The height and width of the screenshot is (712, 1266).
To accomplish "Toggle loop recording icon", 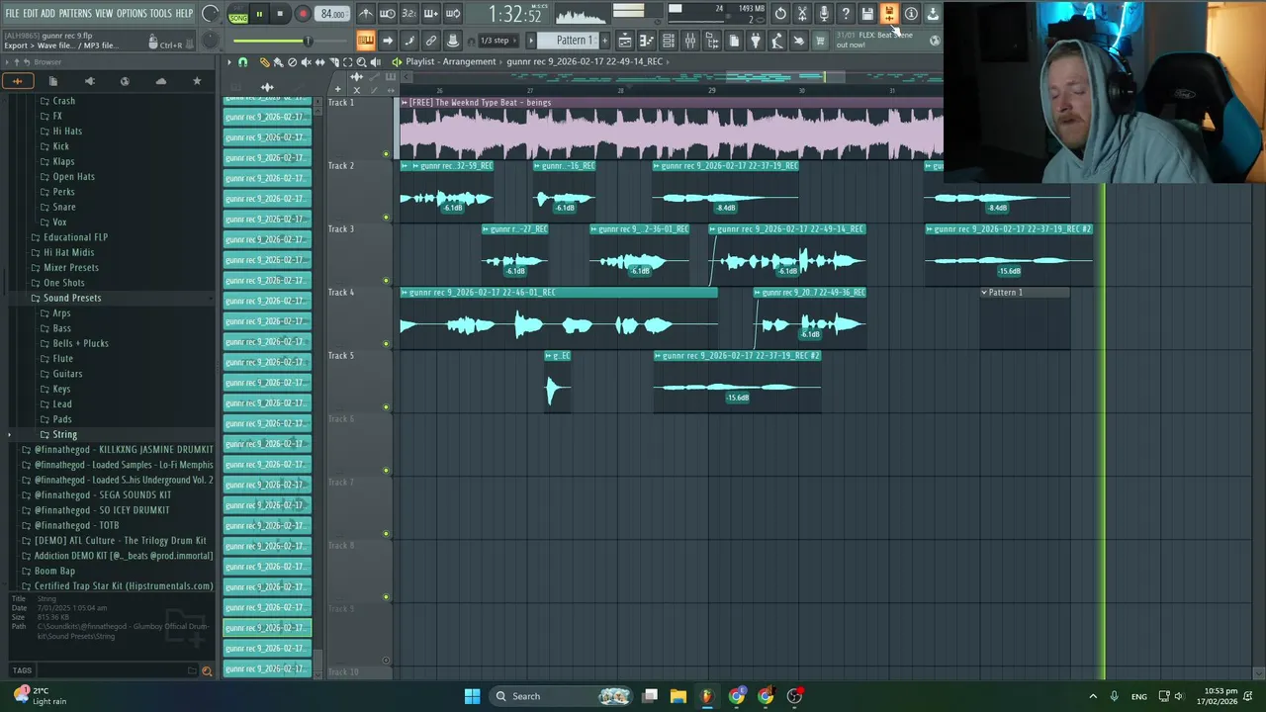I will 453,14.
